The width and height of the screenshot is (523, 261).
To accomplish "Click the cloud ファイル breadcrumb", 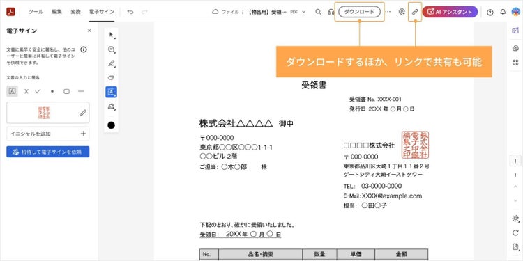I will (225, 12).
